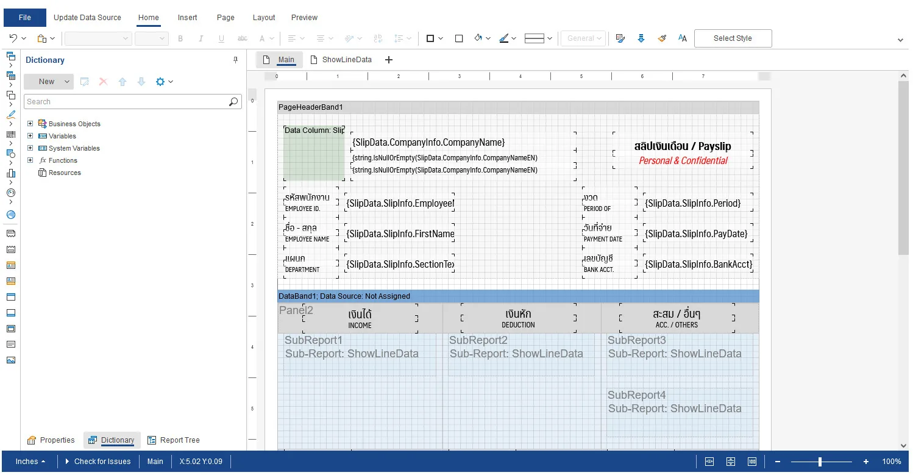
Task: Expand the Variables tree node
Action: coord(30,136)
